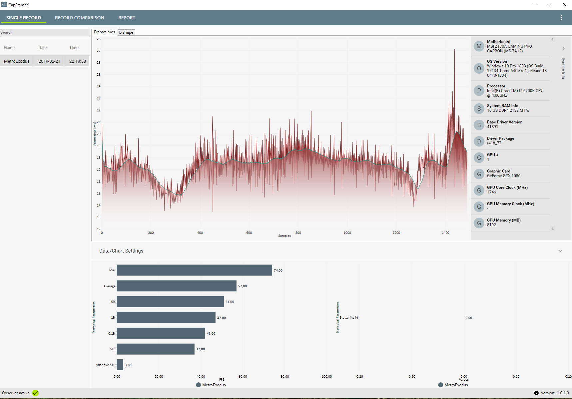The height and width of the screenshot is (399, 572).
Task: Click the 0,00 stuttering value label
Action: tap(469, 318)
